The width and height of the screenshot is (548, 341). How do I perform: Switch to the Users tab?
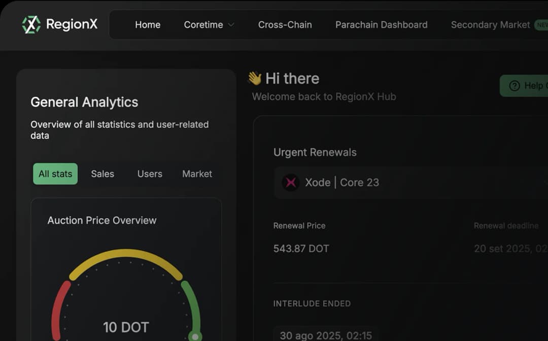150,174
